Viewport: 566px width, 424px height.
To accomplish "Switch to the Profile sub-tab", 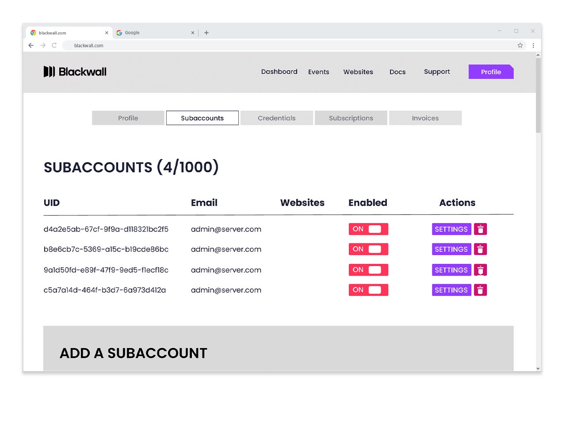I will point(128,118).
